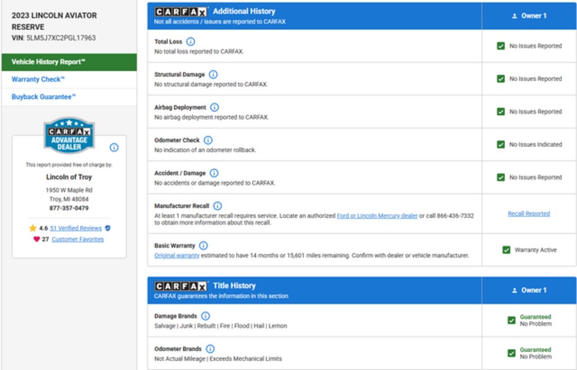Click the Basic Warranty info icon
Screen dimensions: 577x370
pos(203,246)
